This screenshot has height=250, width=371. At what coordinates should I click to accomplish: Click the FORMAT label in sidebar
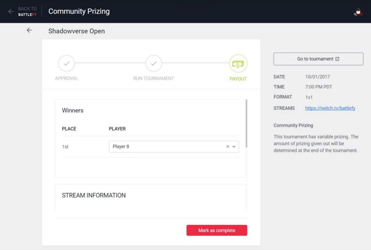pyautogui.click(x=283, y=97)
